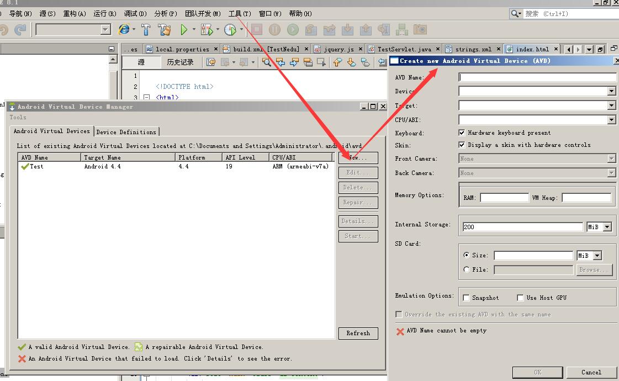
Task: Click the Find Next Occurrence icon
Action: pos(294,62)
